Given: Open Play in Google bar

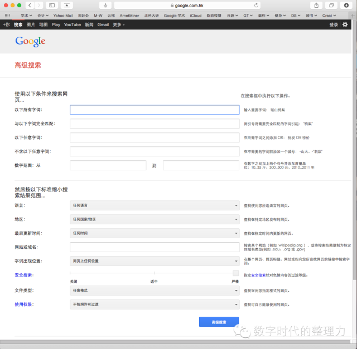Looking at the screenshot, I should pos(56,24).
